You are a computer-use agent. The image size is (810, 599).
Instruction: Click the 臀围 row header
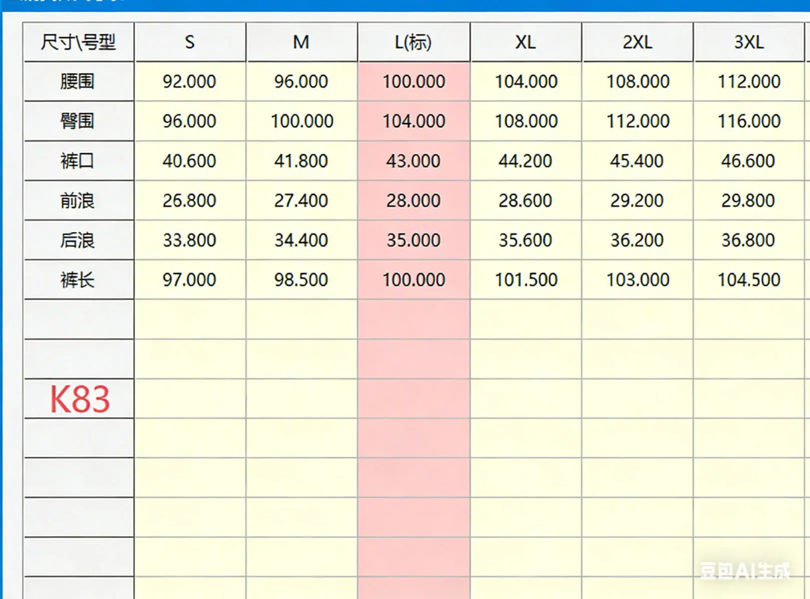pyautogui.click(x=78, y=121)
